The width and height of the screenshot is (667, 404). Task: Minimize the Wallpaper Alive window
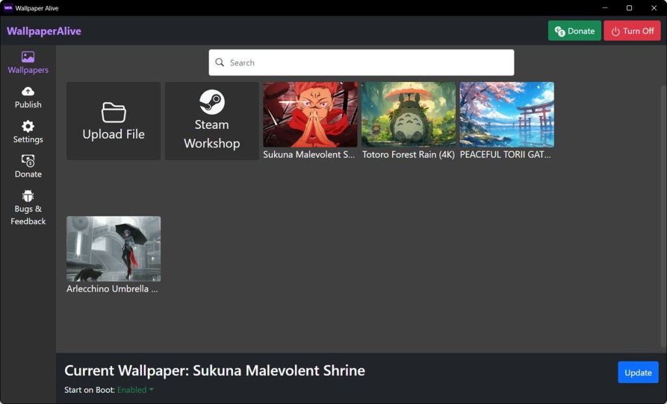coord(605,8)
